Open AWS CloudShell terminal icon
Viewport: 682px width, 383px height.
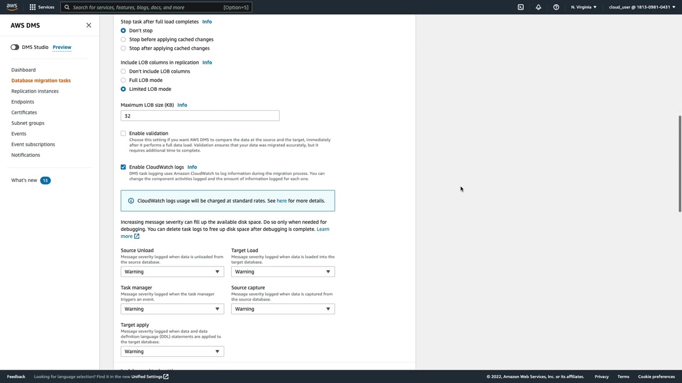tap(521, 7)
